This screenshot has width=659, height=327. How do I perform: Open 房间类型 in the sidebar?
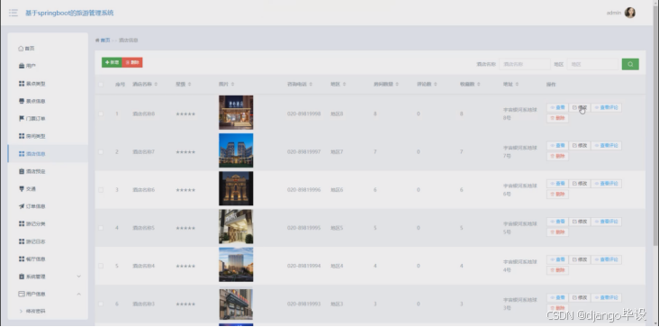[48, 136]
